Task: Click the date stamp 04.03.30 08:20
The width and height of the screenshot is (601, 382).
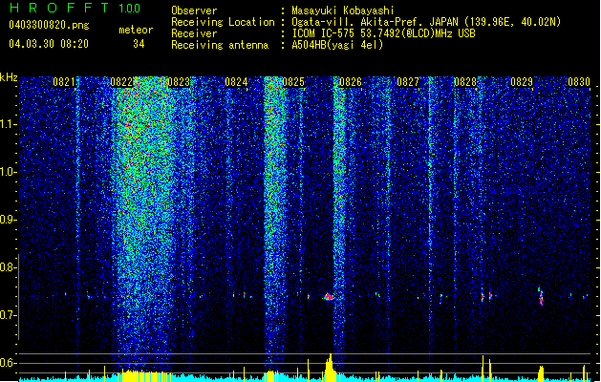Action: 49,44
